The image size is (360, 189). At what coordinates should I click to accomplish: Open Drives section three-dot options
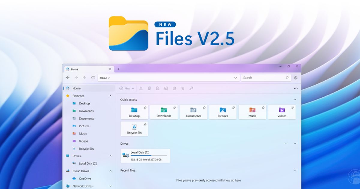tap(286, 143)
